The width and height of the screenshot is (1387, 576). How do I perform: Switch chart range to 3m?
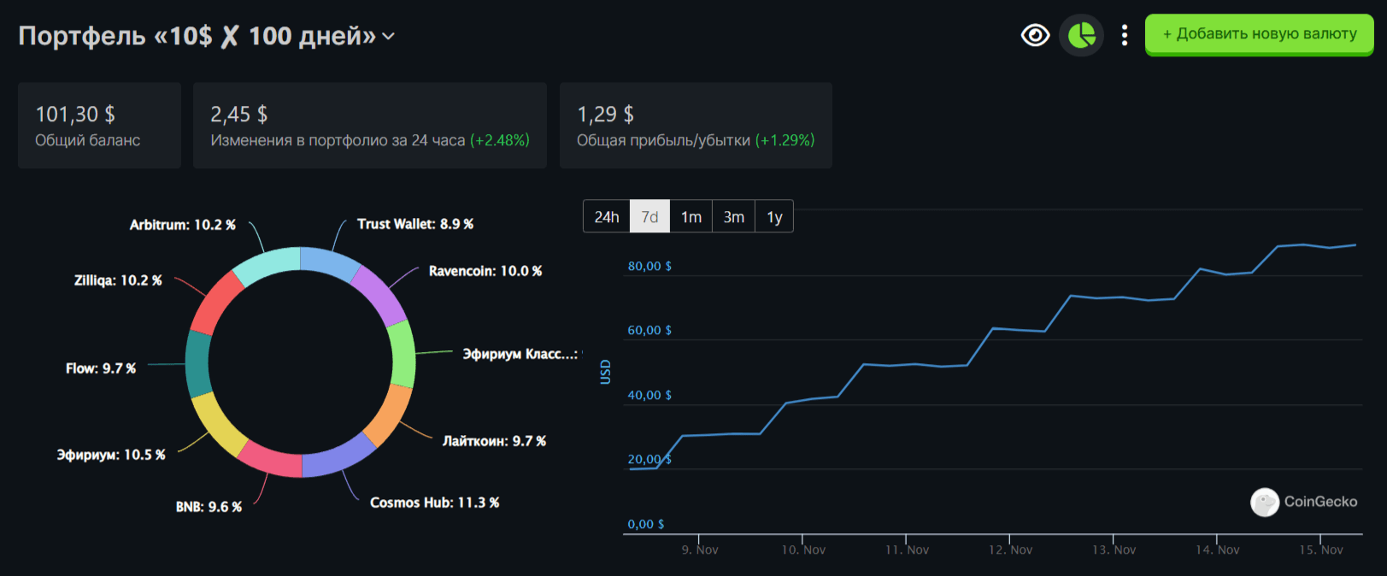[733, 216]
